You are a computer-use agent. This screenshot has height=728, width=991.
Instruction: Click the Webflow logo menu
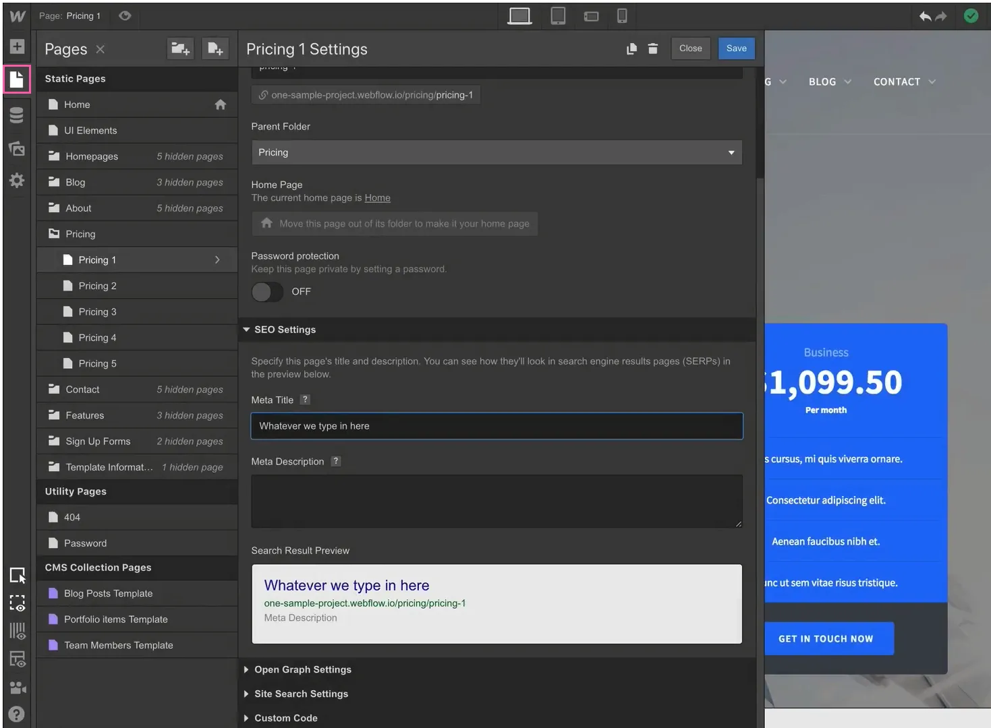(x=18, y=16)
